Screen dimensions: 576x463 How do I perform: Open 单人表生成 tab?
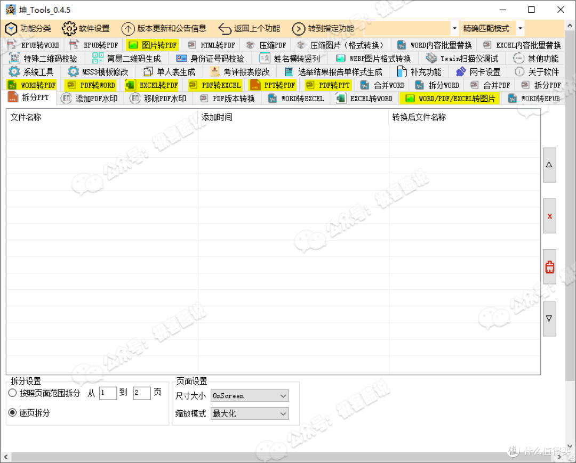pyautogui.click(x=170, y=72)
